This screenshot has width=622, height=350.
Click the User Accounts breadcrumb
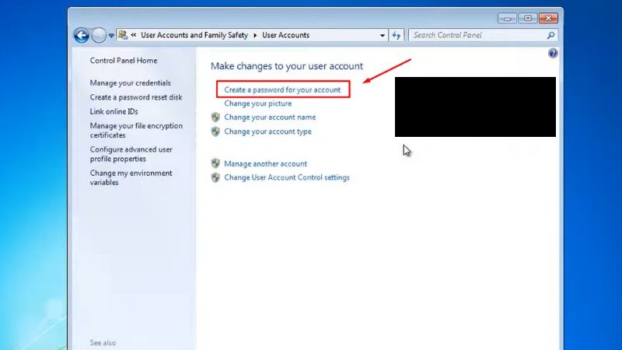285,35
